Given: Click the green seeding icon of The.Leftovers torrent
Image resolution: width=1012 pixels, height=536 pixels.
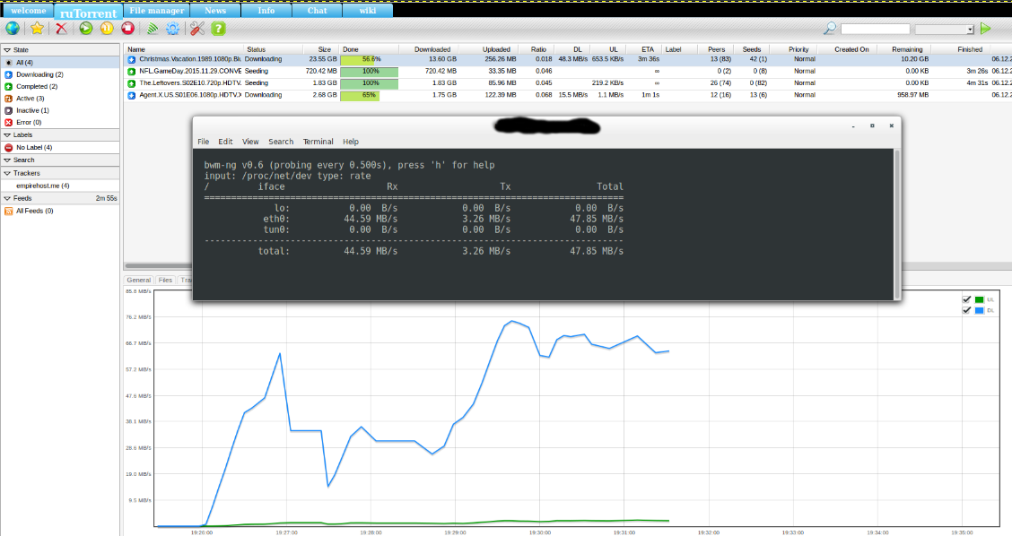Looking at the screenshot, I should point(132,83).
